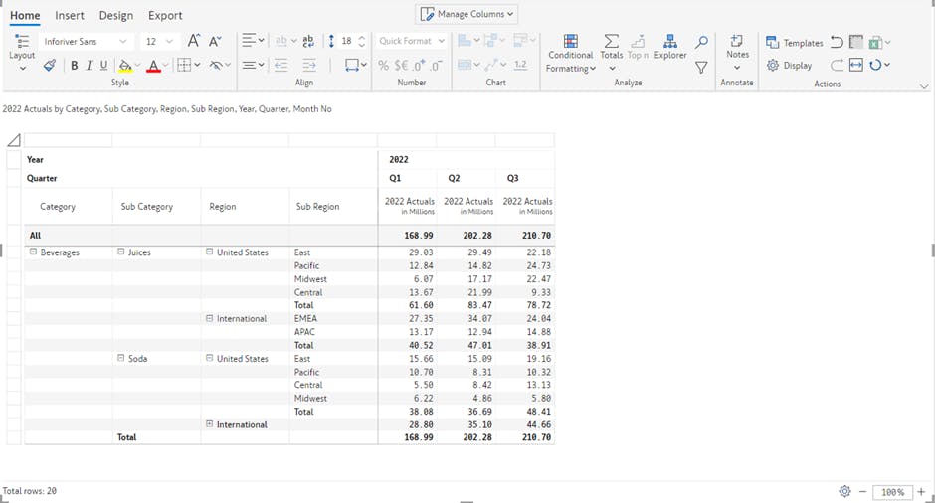Open the Manage Columns dropdown
This screenshot has height=503, width=935.
[x=467, y=14]
